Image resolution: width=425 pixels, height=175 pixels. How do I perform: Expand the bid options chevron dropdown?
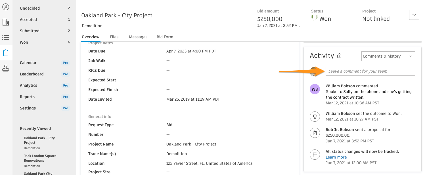(x=414, y=15)
